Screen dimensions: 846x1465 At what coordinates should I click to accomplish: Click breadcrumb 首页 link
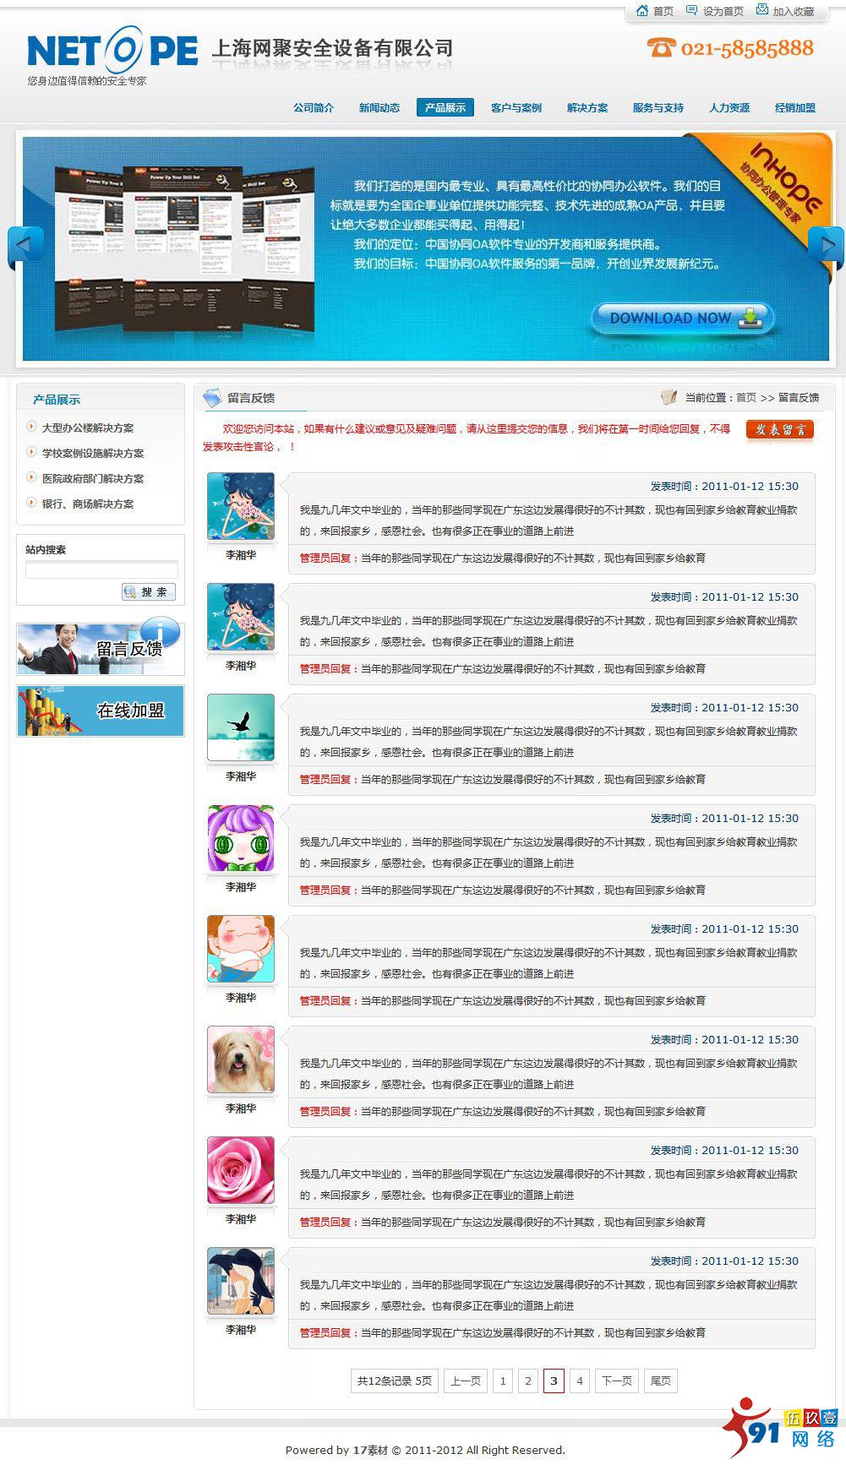pos(746,398)
